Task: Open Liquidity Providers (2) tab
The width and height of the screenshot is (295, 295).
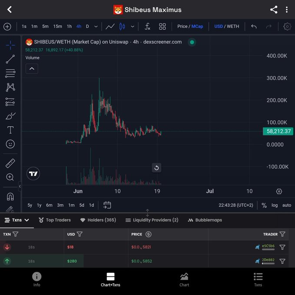Action: tap(152, 220)
